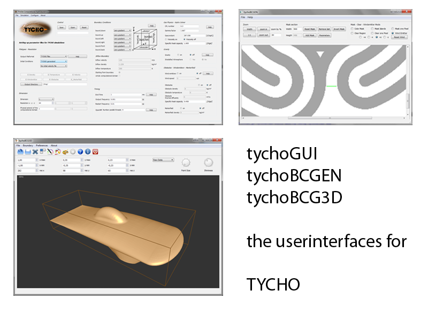Click the magic wand editing icon in tychoBCG3D
The height and width of the screenshot is (321, 428).
(x=50, y=151)
